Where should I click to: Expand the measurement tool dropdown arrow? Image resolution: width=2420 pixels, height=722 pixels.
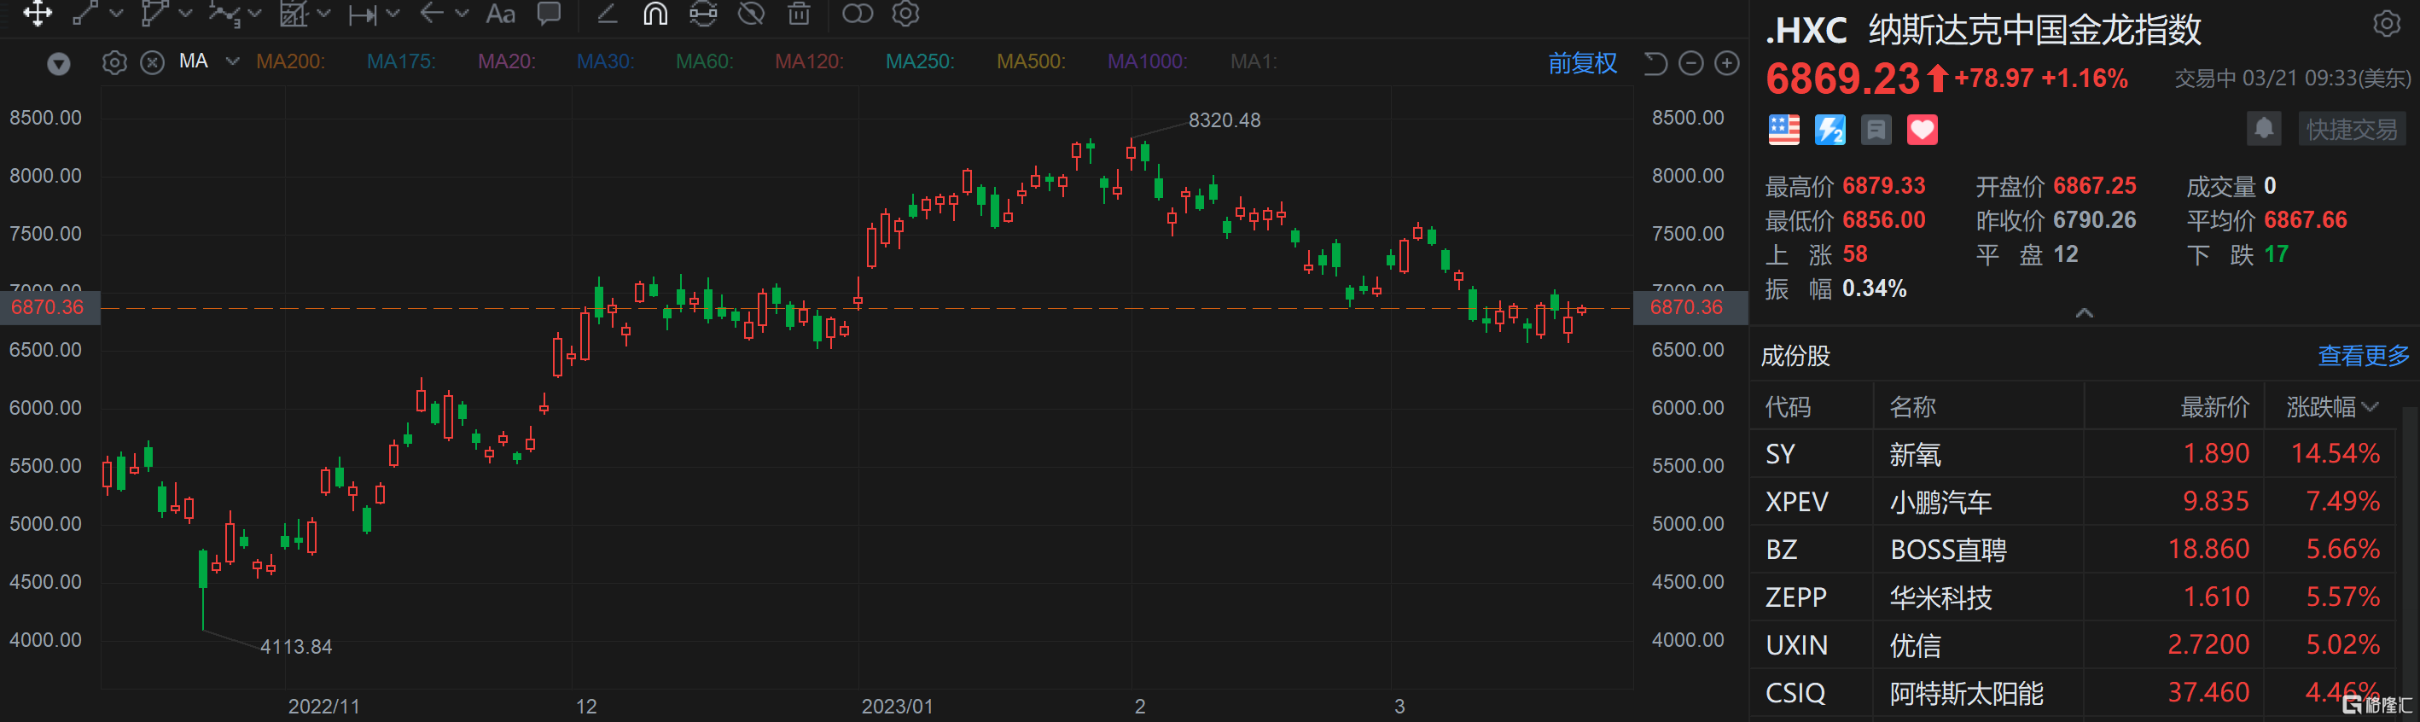pos(393,13)
